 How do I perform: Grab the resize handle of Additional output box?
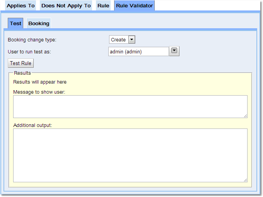(x=245, y=180)
